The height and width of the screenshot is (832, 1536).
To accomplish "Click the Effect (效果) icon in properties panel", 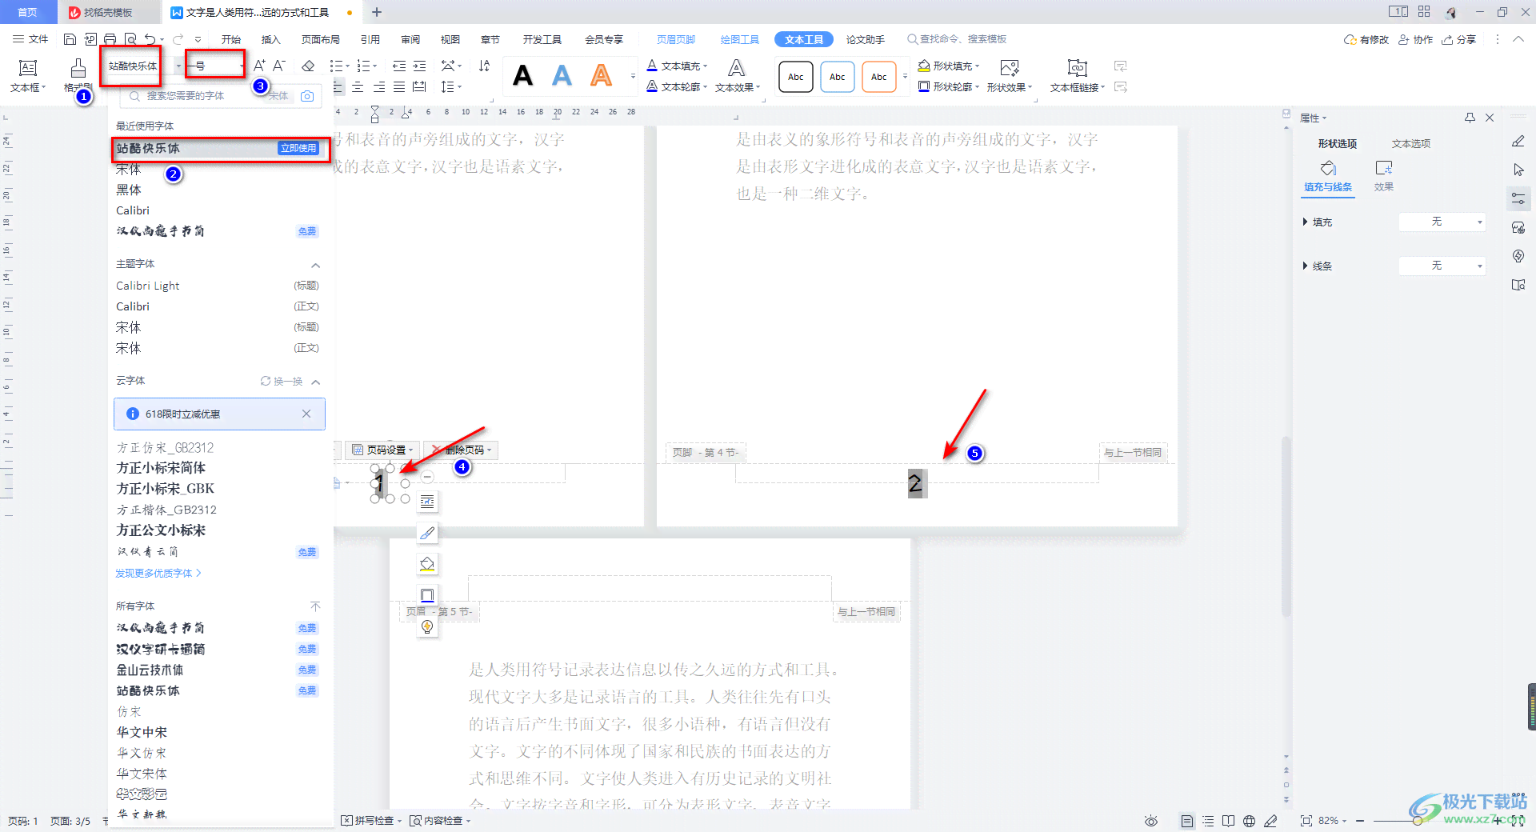I will 1384,168.
